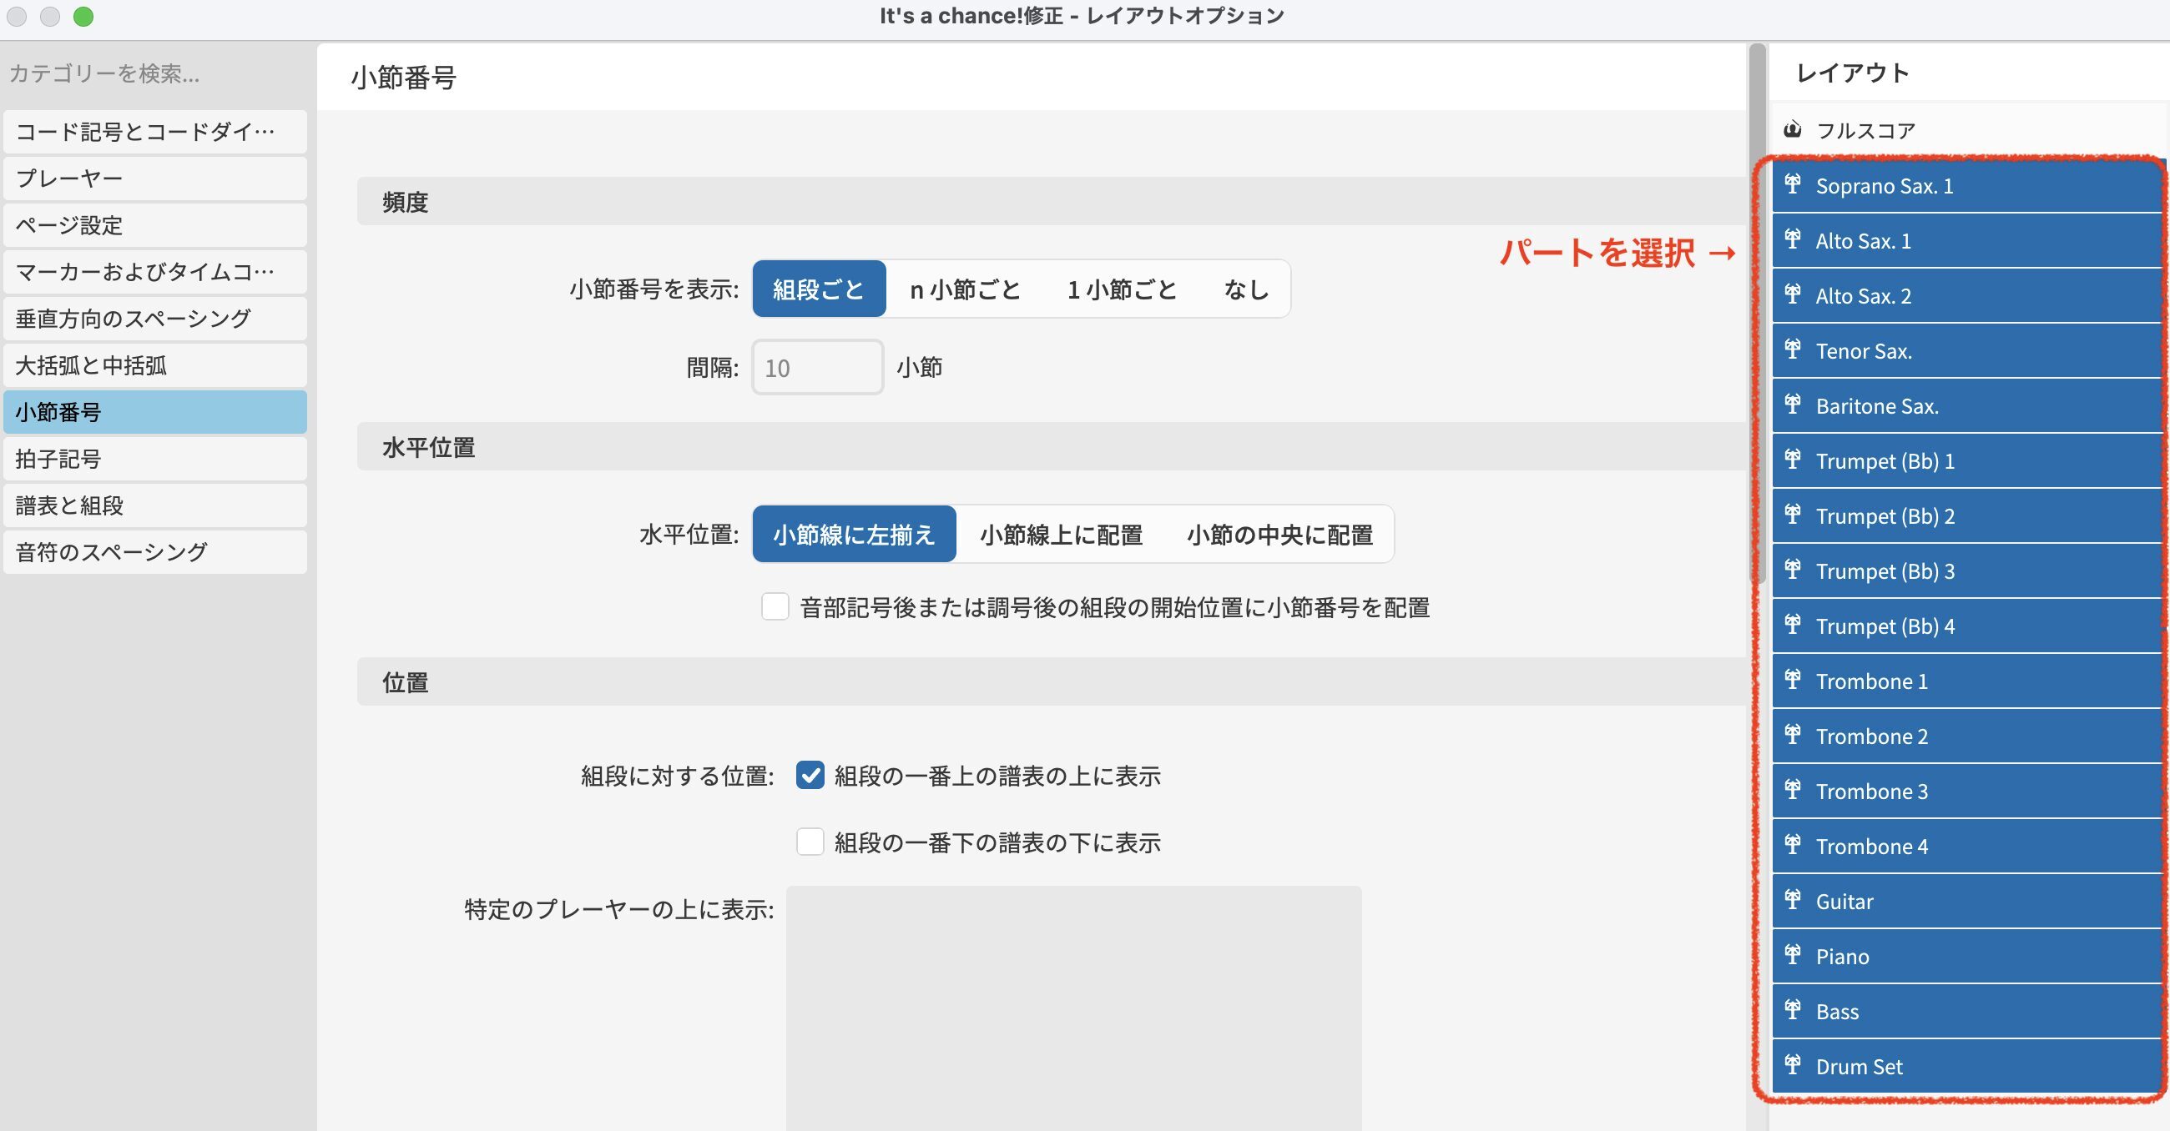Click the part icon beside Trumpet (Bb) 3
Image resolution: width=2170 pixels, height=1131 pixels.
pyautogui.click(x=1793, y=571)
